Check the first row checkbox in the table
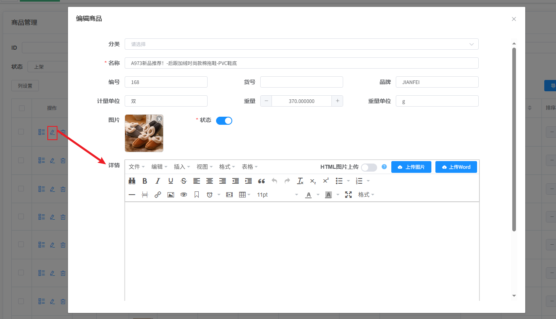 pyautogui.click(x=21, y=132)
